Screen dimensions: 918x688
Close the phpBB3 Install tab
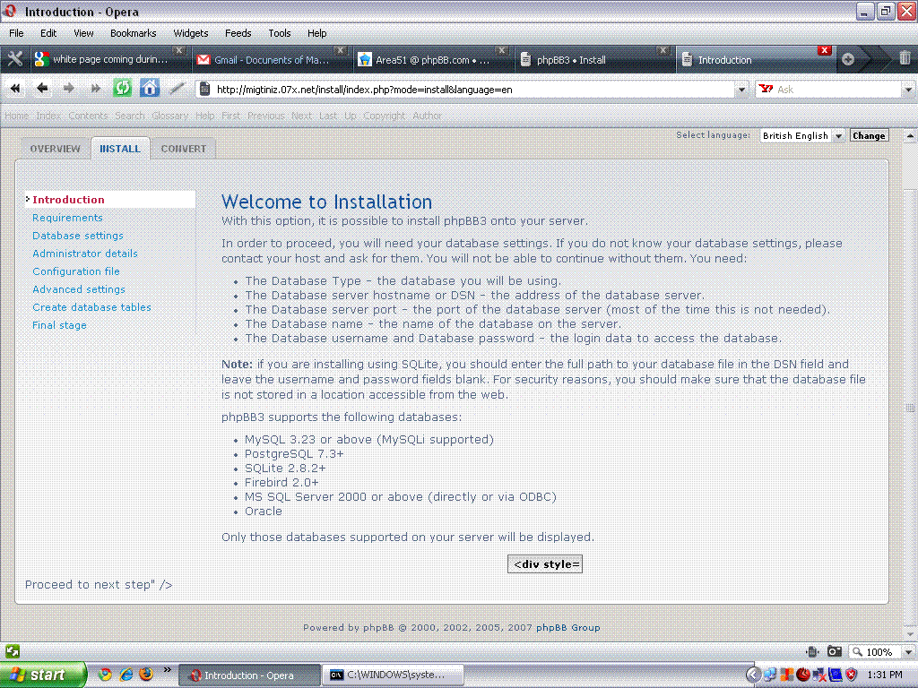click(663, 50)
